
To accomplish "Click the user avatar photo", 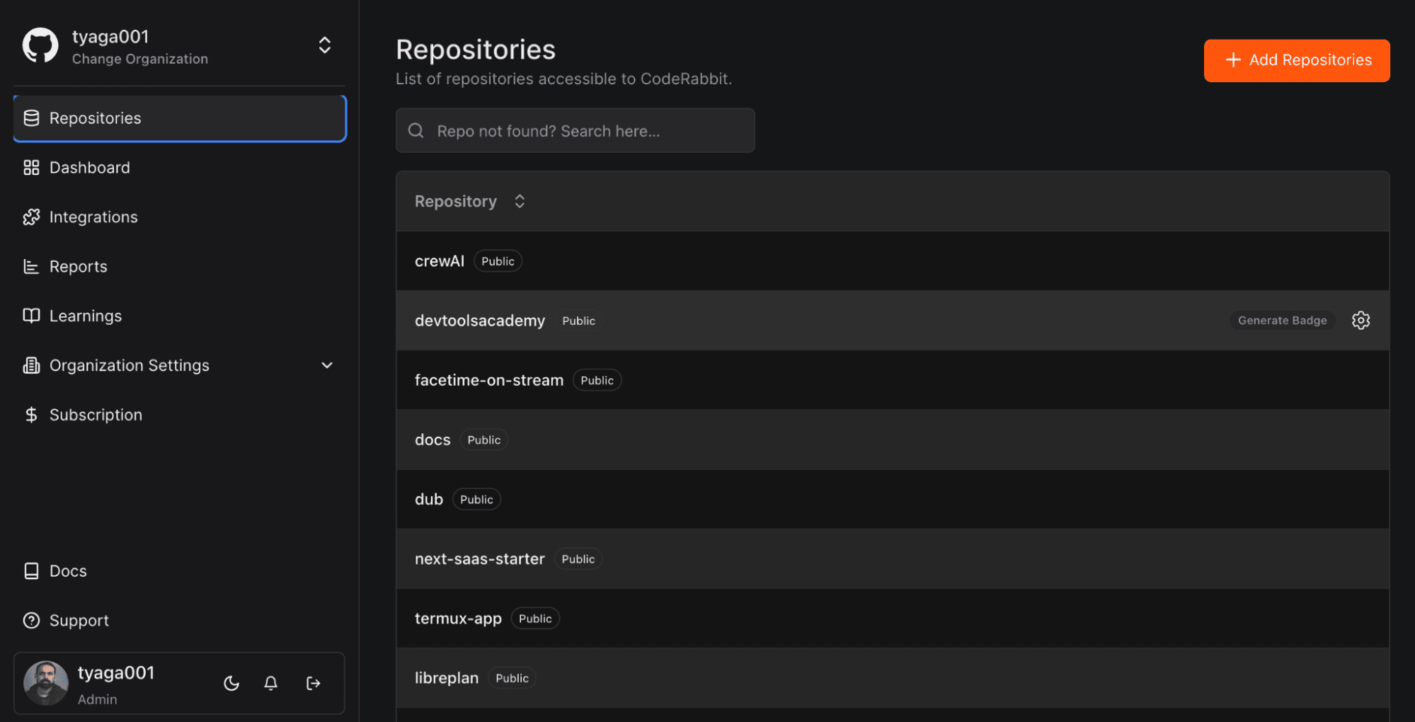I will tap(46, 683).
